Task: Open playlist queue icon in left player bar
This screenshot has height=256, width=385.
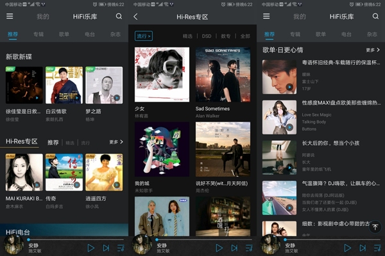Action: [121, 248]
